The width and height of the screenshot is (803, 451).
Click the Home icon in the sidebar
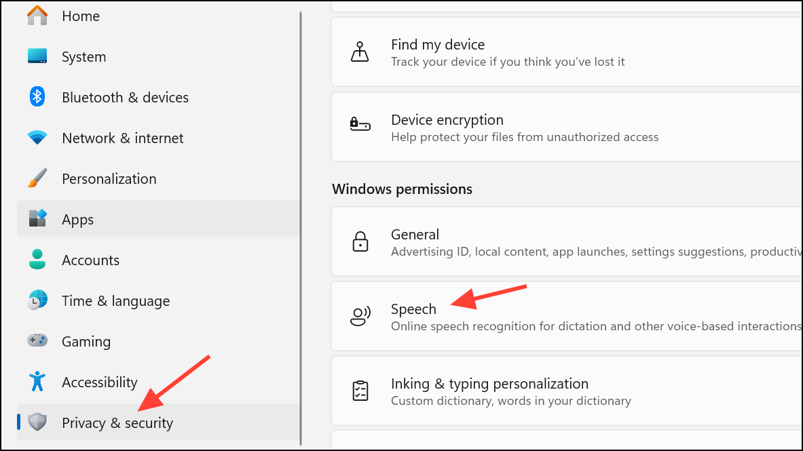coord(37,15)
